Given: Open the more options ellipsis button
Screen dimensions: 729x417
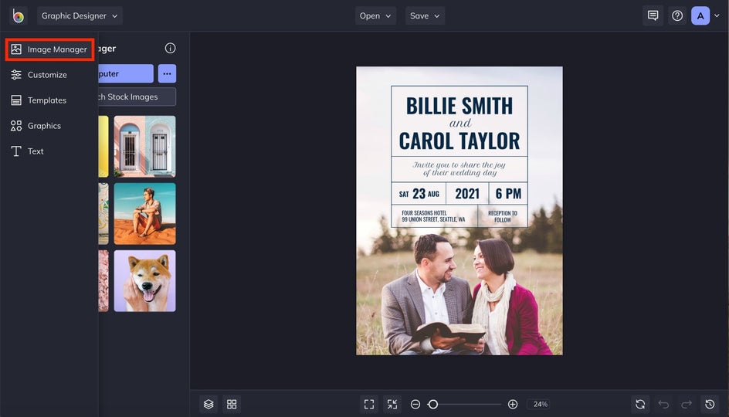Looking at the screenshot, I should tap(167, 73).
